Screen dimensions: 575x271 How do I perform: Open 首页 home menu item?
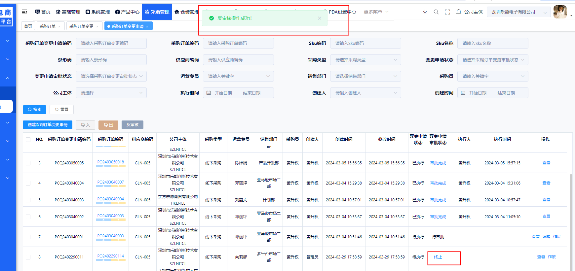pyautogui.click(x=43, y=12)
